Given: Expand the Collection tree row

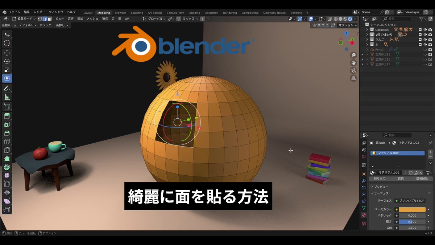Looking at the screenshot, I should tap(367, 30).
